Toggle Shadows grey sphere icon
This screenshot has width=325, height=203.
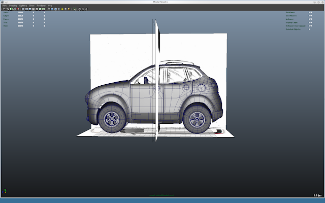click(66, 9)
